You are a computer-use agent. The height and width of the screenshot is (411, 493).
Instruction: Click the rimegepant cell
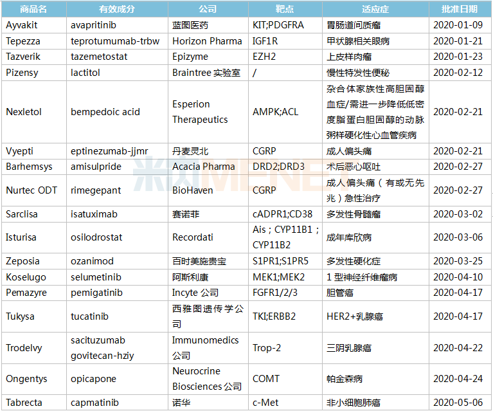tap(117, 190)
